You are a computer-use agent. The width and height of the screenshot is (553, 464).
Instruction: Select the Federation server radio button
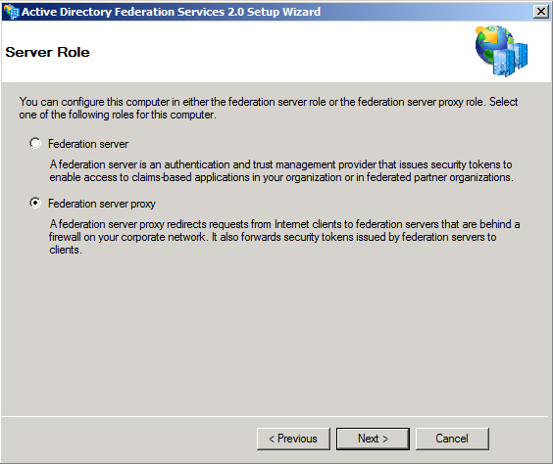pyautogui.click(x=35, y=143)
